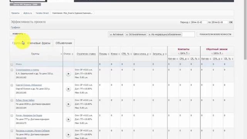Click 'Осн: СР +0.01 у.е.' in Есенин row

coord(83,85)
